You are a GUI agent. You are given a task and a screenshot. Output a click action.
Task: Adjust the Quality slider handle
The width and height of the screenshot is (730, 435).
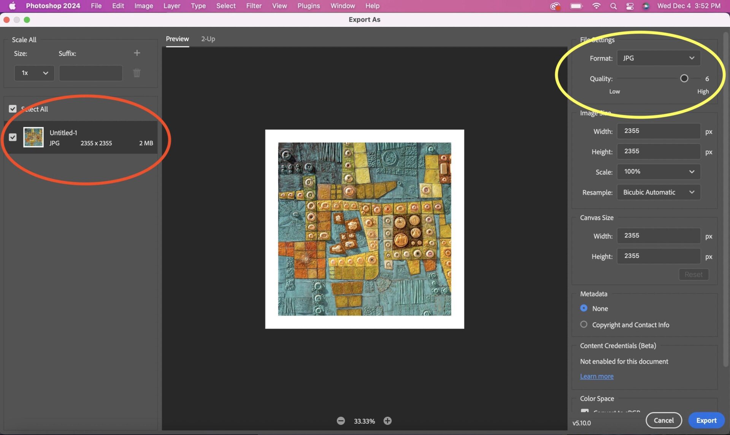click(x=684, y=78)
